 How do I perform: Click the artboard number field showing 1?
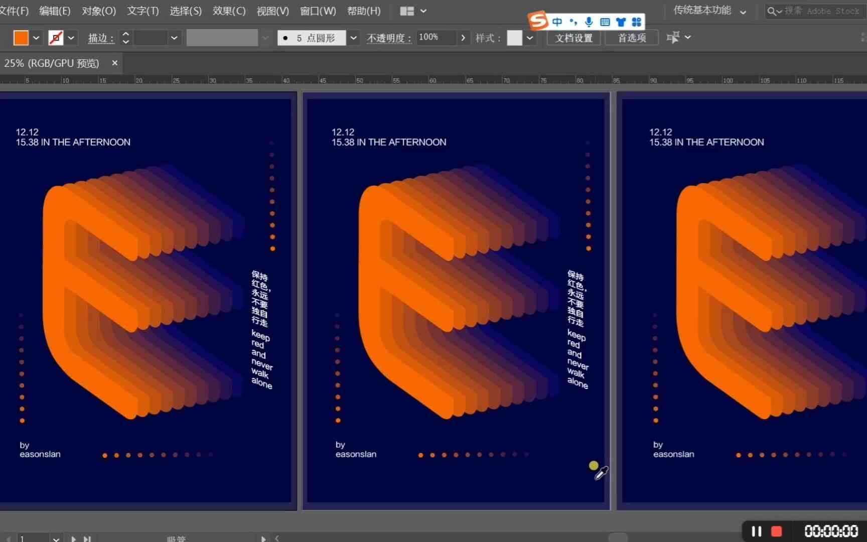click(x=34, y=538)
